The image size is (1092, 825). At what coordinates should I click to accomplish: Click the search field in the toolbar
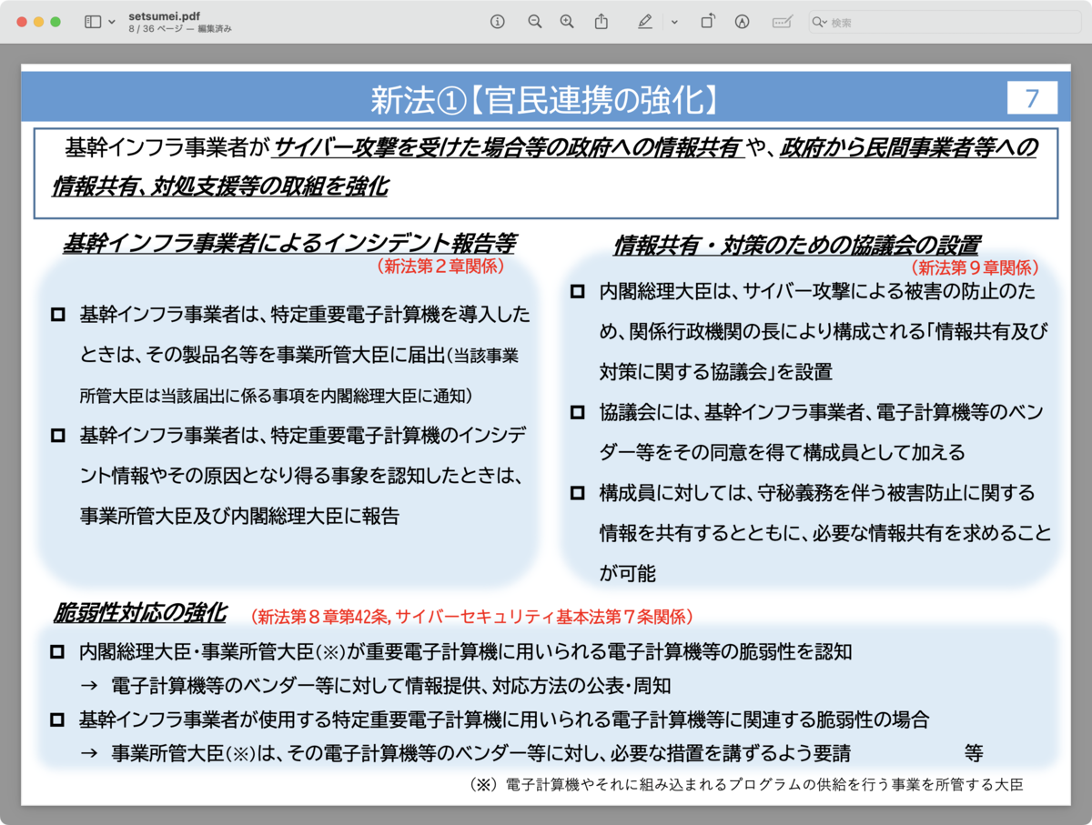coord(945,22)
